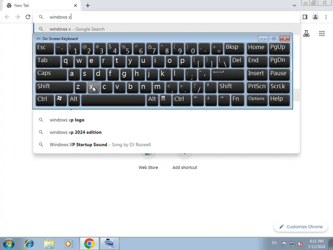Click the Add shortcut tile
This screenshot has height=250, width=333.
click(185, 162)
